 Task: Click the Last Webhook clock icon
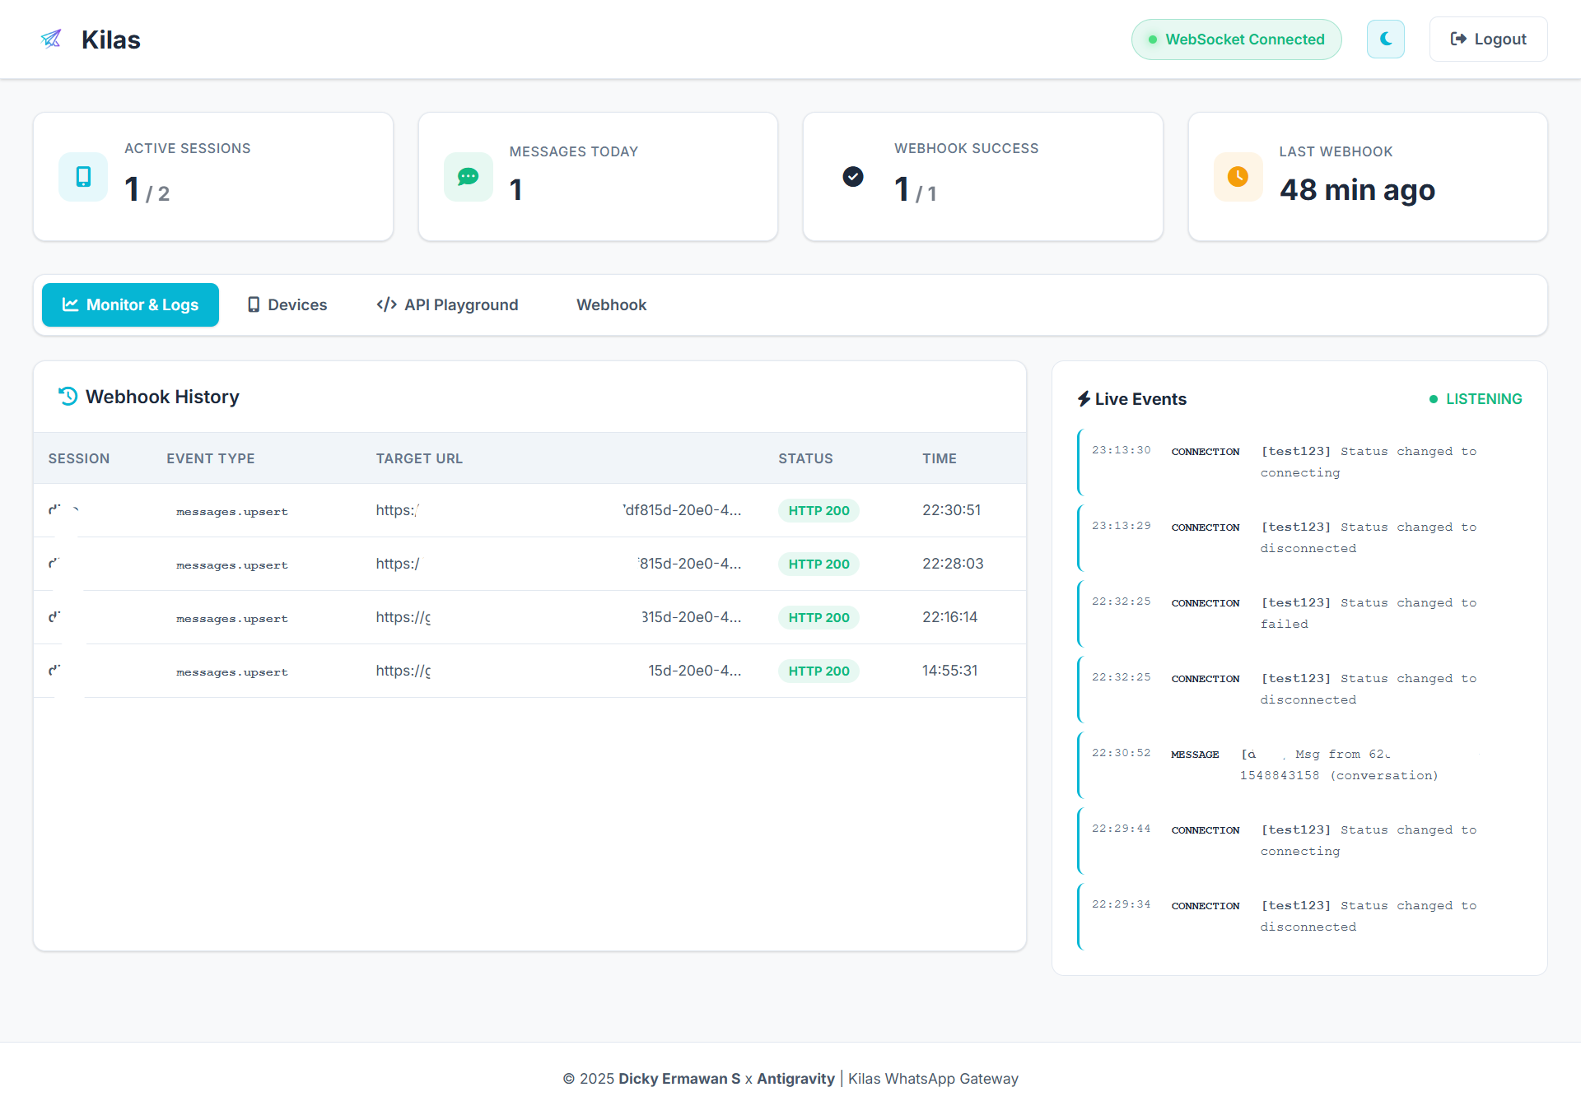tap(1238, 177)
